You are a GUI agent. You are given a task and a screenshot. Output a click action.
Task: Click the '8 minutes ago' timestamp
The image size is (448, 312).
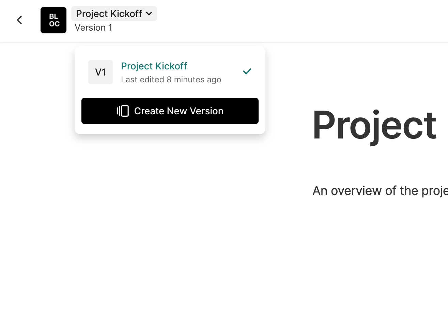(194, 80)
